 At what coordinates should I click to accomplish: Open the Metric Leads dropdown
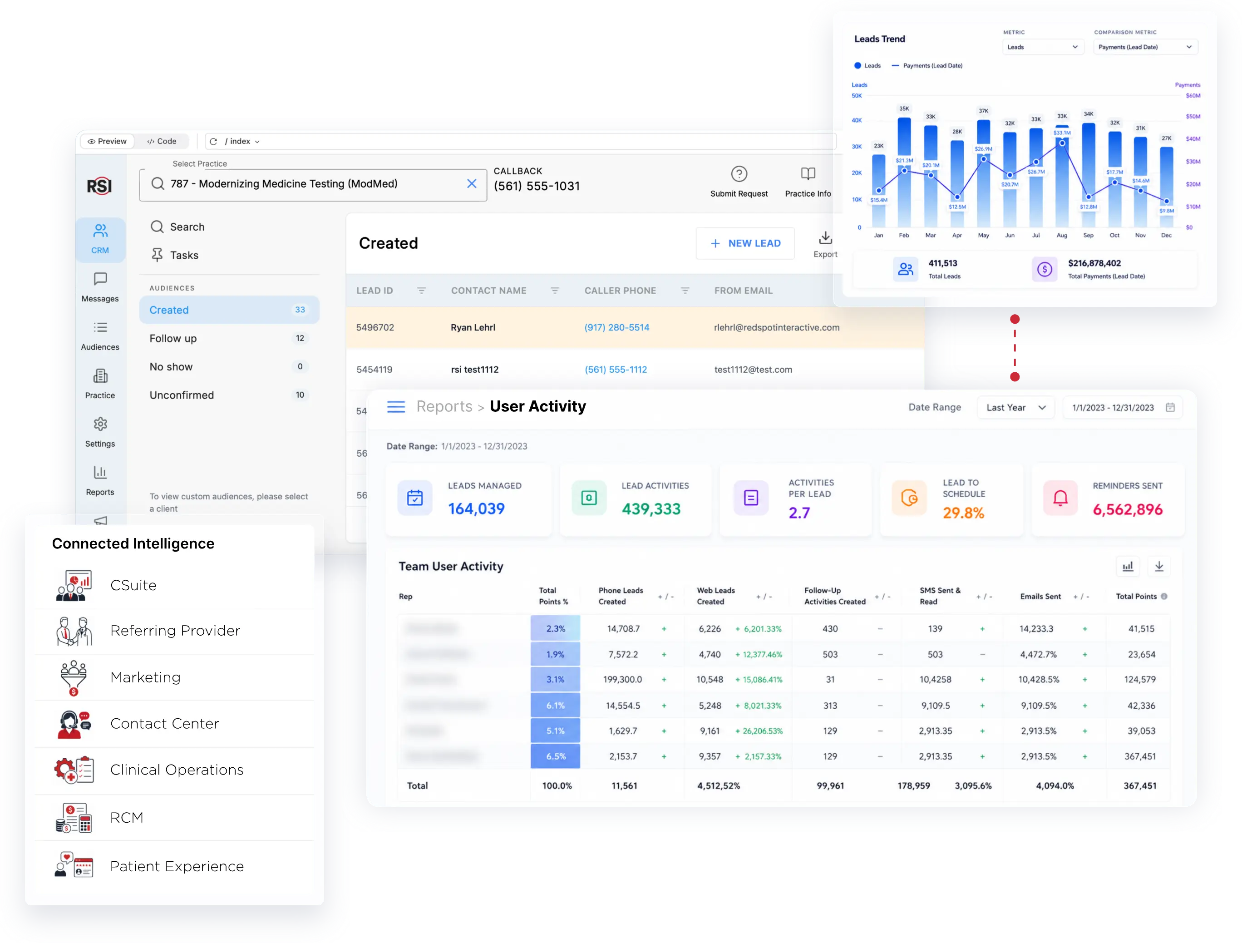coord(1043,47)
